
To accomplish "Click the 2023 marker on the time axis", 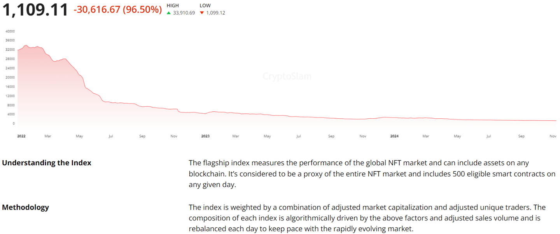I will coord(205,136).
